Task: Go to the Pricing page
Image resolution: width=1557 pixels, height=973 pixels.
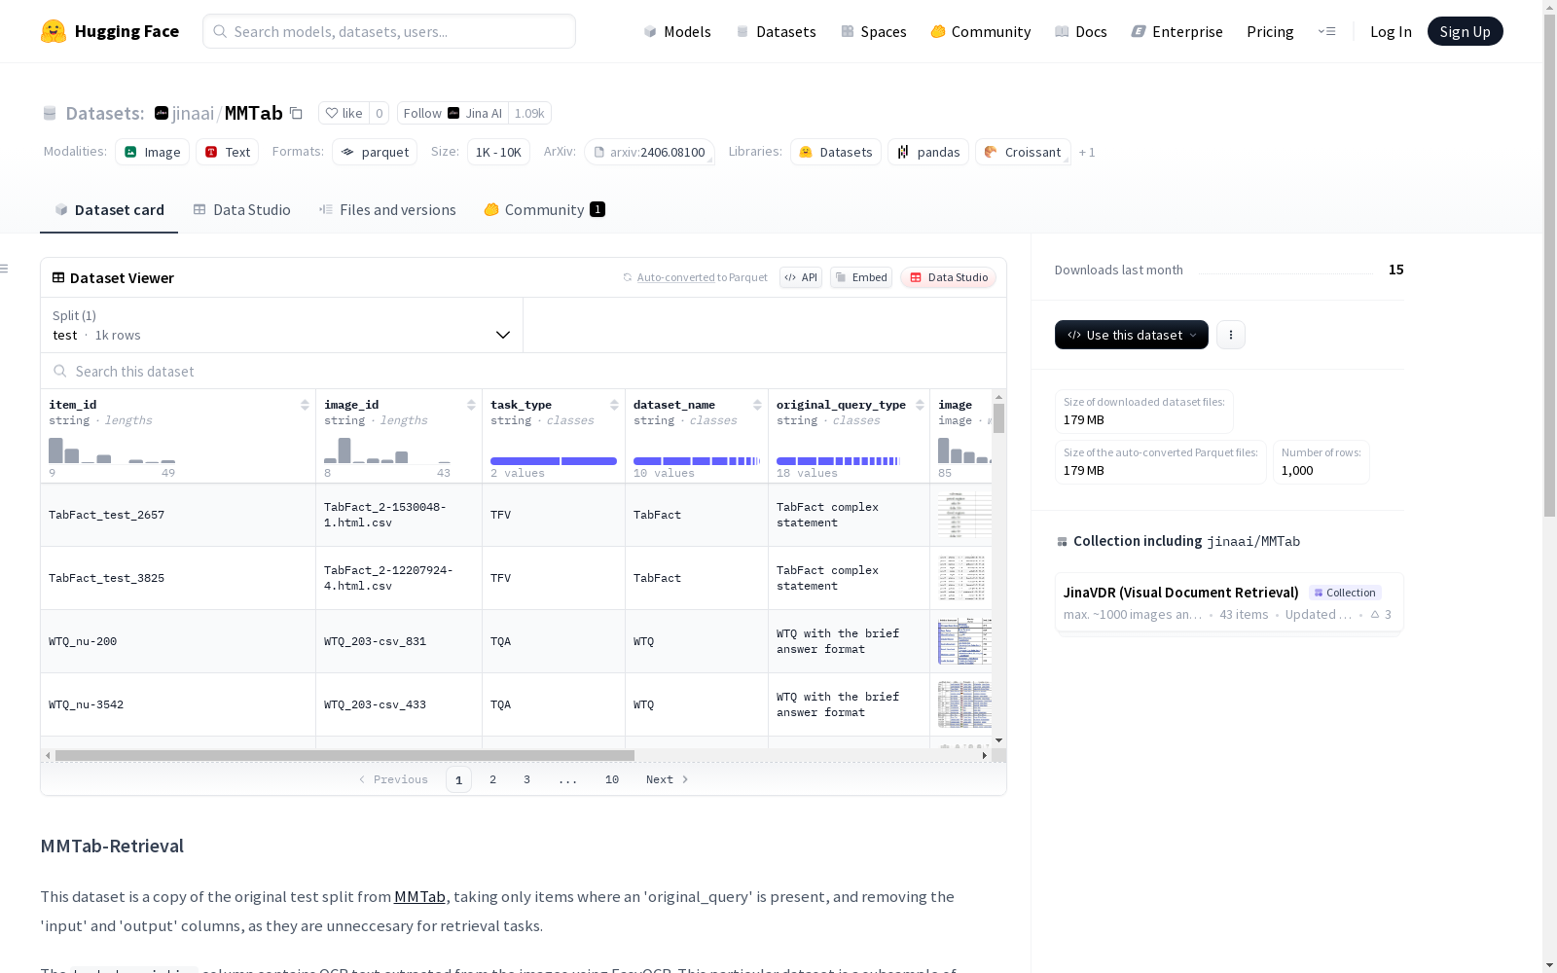Action: (1270, 31)
